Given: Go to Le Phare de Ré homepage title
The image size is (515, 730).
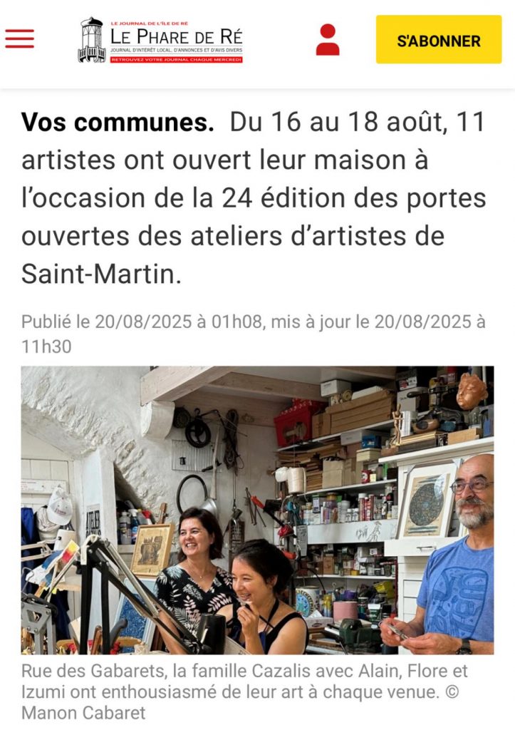Looking at the screenshot, I should [x=177, y=37].
